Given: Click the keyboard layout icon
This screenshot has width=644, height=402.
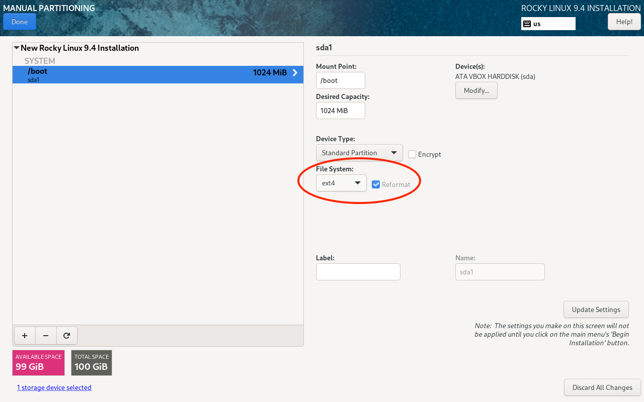Looking at the screenshot, I should (x=527, y=24).
